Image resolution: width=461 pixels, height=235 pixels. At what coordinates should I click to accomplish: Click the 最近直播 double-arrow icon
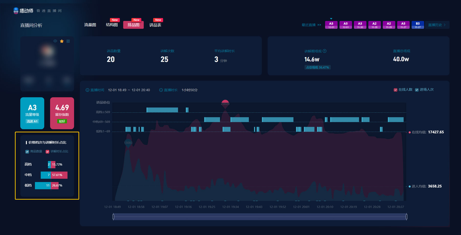tap(319, 25)
